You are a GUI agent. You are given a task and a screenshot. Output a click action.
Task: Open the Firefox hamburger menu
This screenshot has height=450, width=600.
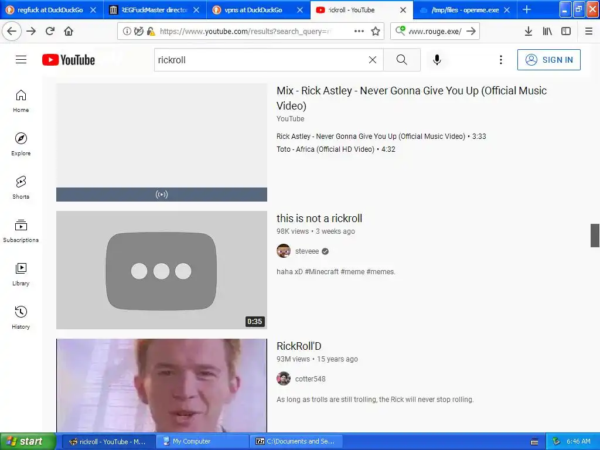[x=588, y=31]
